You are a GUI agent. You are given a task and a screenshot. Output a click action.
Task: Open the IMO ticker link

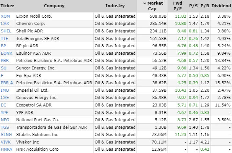tap(5, 90)
